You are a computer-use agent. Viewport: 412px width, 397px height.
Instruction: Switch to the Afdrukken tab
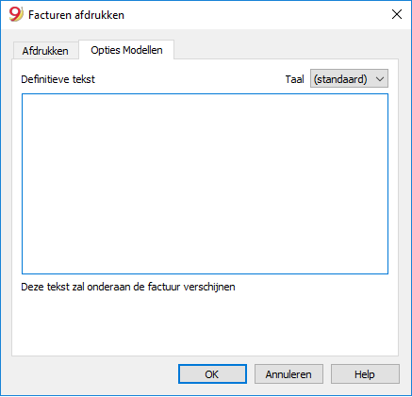pos(45,51)
